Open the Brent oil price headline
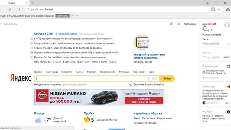Image resolution: width=231 pixels, height=130 pixels. click(68, 48)
